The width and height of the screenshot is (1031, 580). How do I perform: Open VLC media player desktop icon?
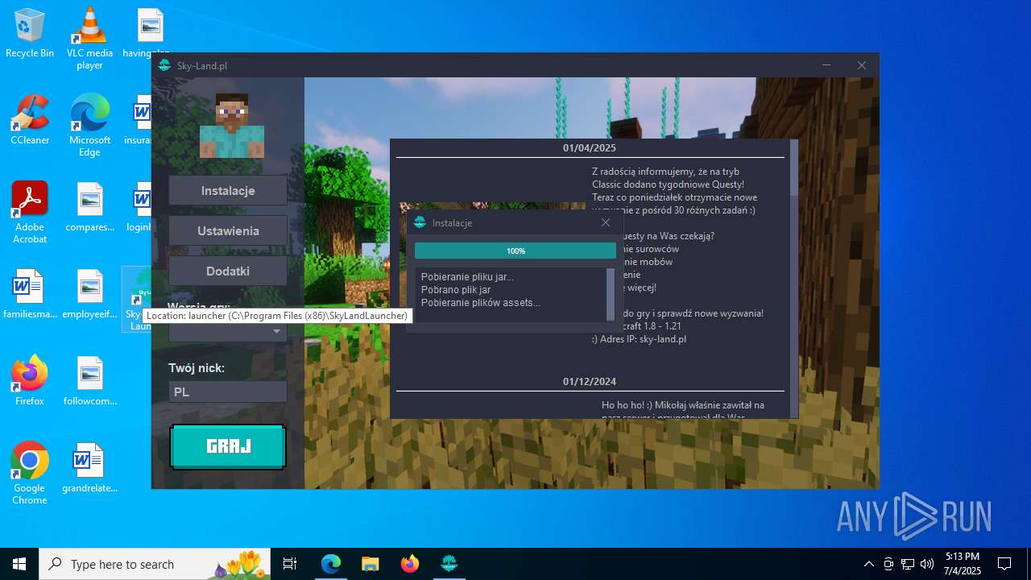89,39
